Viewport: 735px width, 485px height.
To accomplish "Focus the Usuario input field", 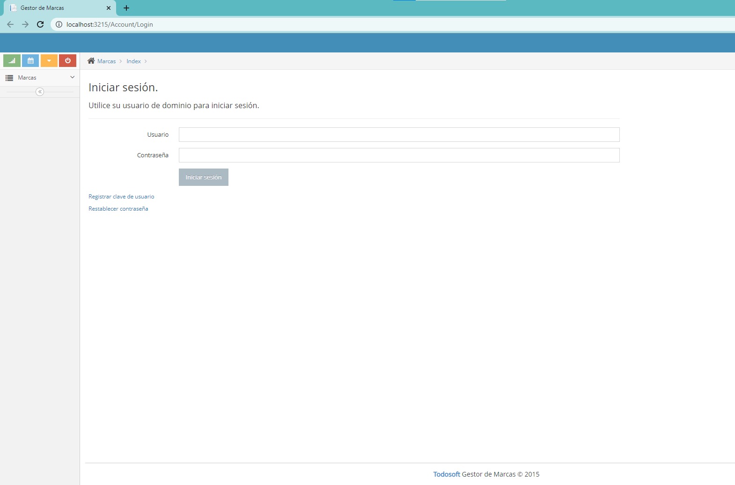I will pos(399,134).
